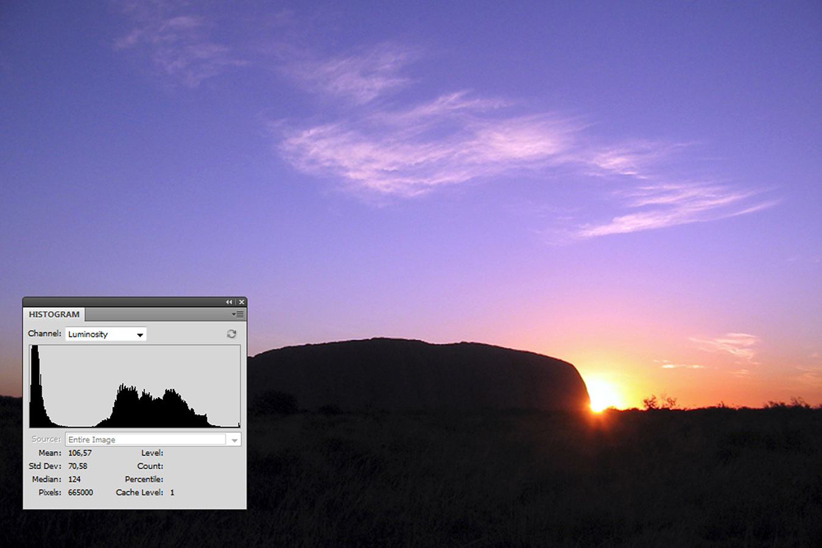Screen dimensions: 822x548
Task: Click the dark title bar of the Histogram panel
Action: click(x=122, y=302)
